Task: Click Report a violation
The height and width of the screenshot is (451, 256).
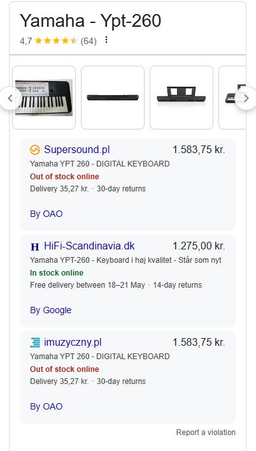Action: 206,433
